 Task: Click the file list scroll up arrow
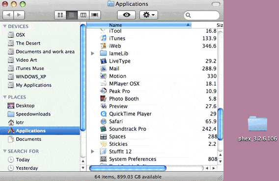tap(220, 155)
